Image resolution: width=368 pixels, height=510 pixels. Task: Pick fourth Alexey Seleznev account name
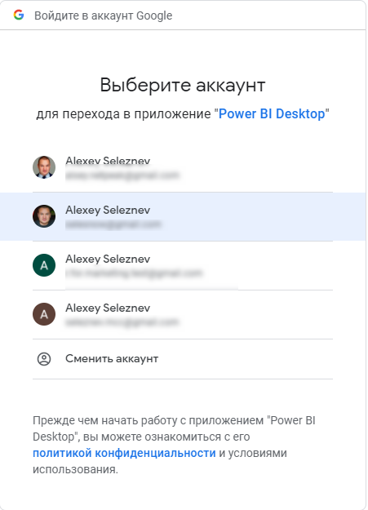(x=108, y=308)
